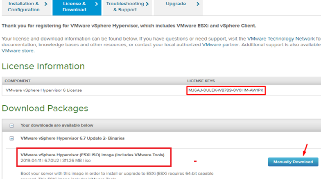Click the chevron on the Upgrade tab
Image resolution: width=321 pixels, height=179 pixels.
pos(198,4)
